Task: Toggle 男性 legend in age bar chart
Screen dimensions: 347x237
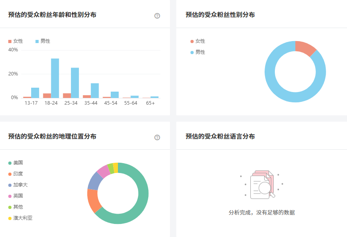Action: tap(43, 41)
